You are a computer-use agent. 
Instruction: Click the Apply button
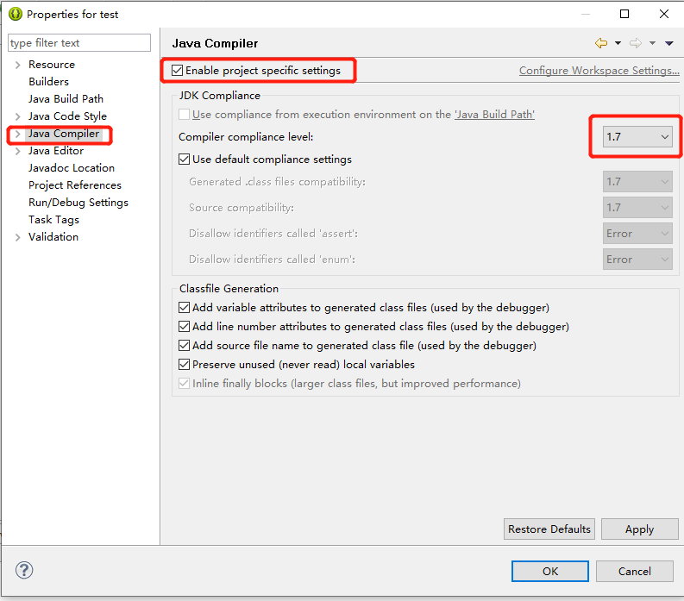[639, 529]
